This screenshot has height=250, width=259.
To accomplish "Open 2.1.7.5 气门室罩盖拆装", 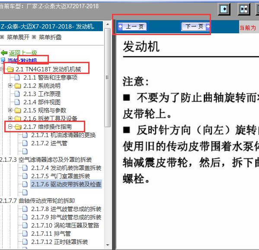I will 61,176.
